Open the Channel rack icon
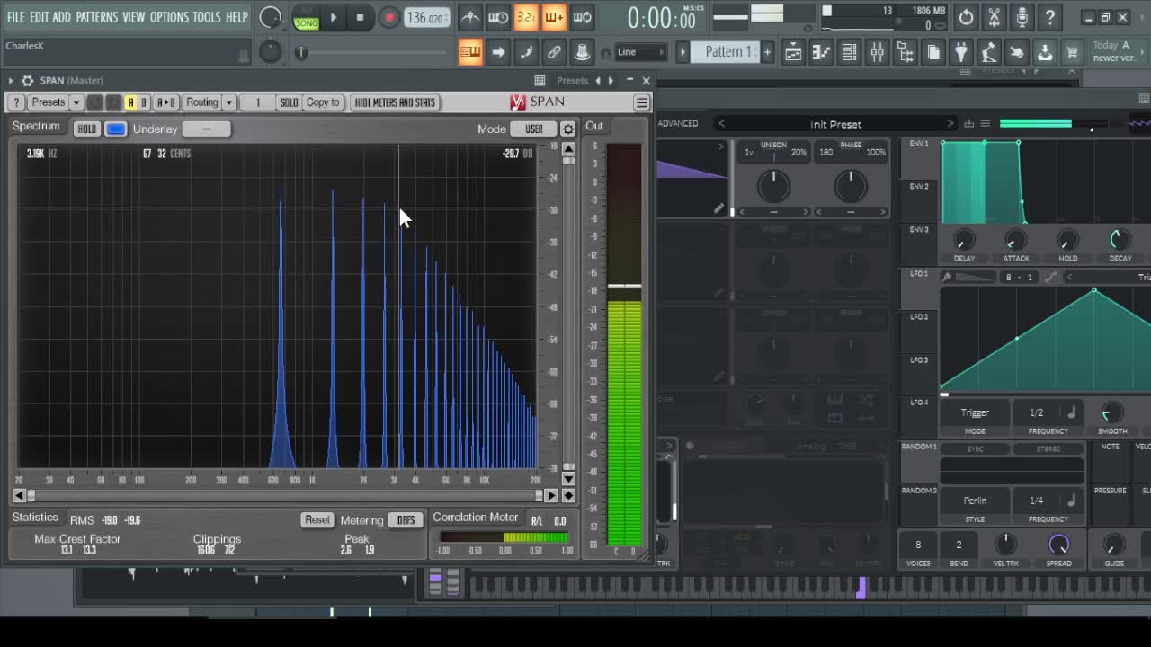The width and height of the screenshot is (1151, 647). 849,52
